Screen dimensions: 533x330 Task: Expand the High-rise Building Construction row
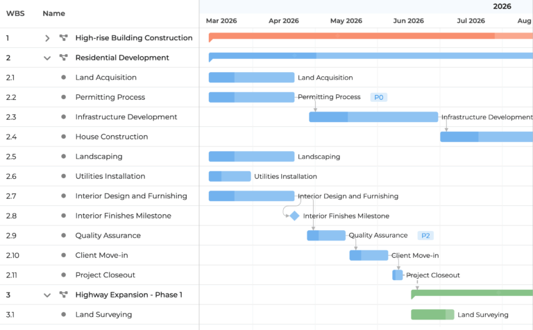click(x=47, y=38)
